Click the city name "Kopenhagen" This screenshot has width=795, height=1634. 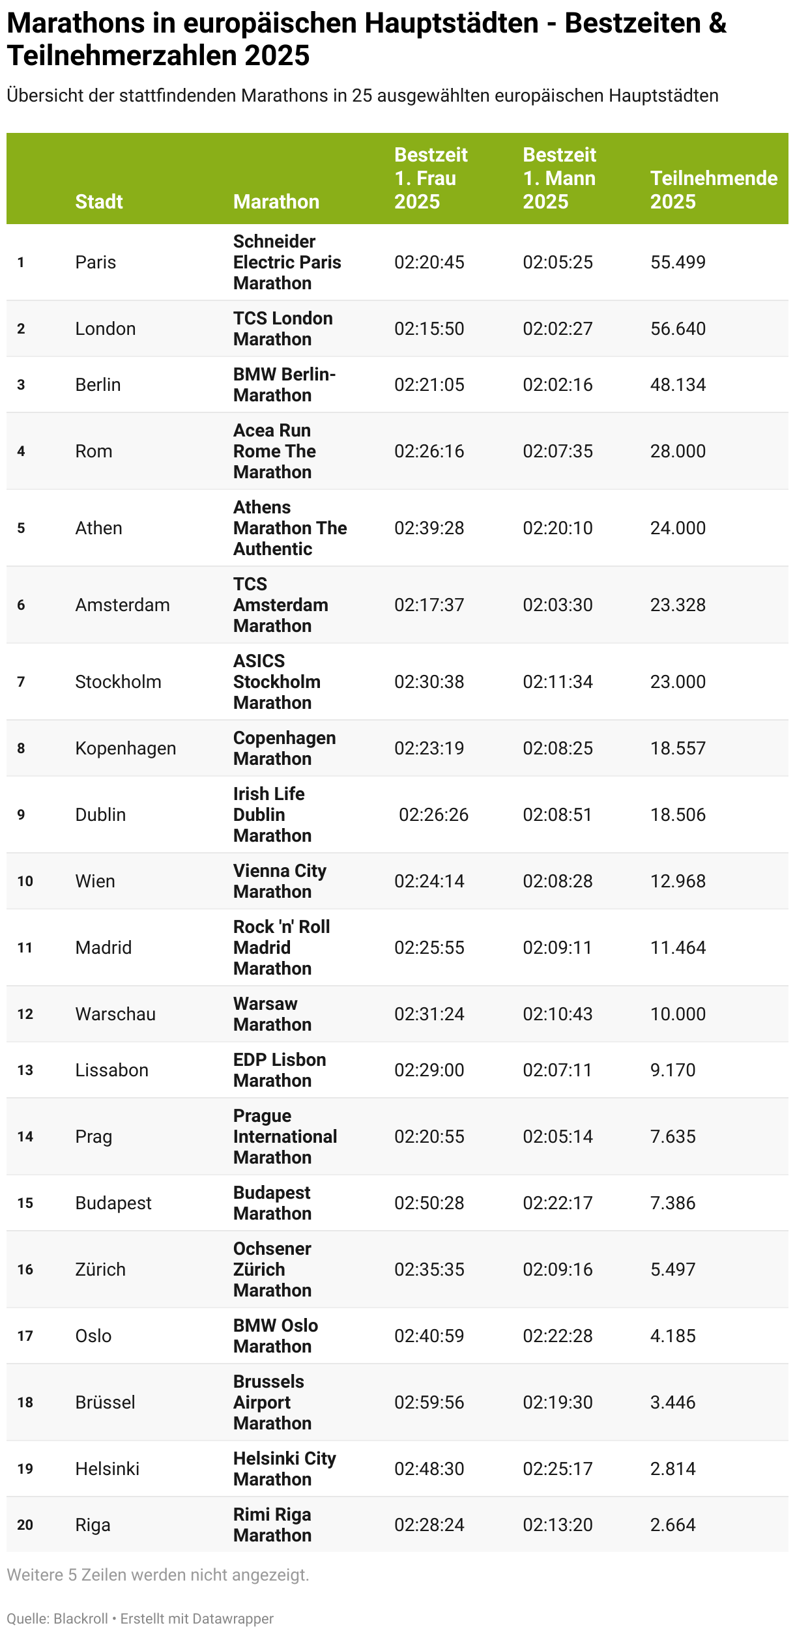(126, 748)
